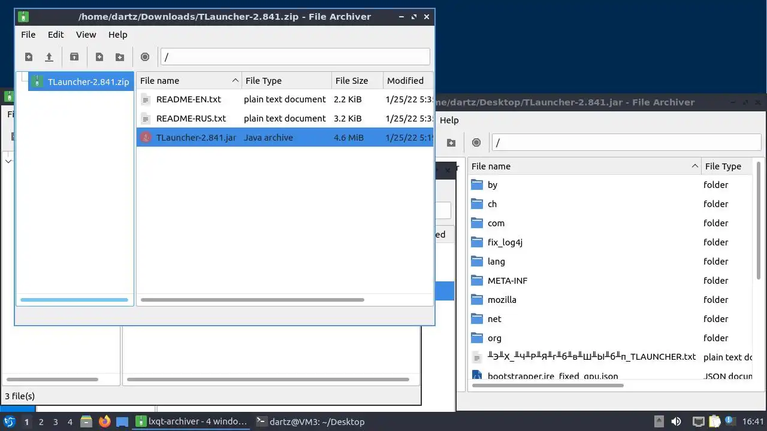Click the dartz@VM3 terminal taskbar button

click(310, 421)
